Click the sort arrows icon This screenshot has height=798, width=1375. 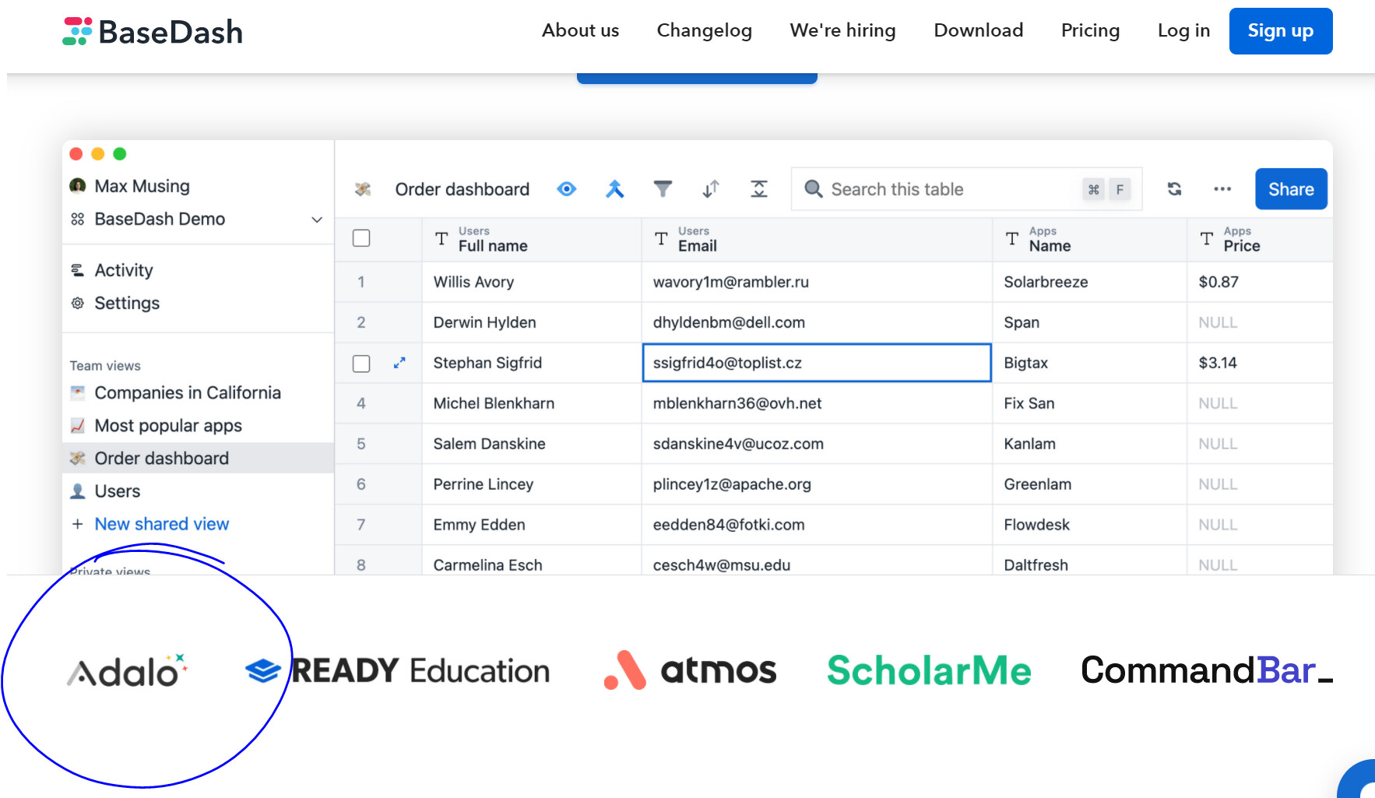(x=710, y=189)
